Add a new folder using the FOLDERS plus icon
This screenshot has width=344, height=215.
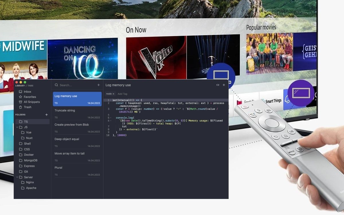tap(46, 114)
